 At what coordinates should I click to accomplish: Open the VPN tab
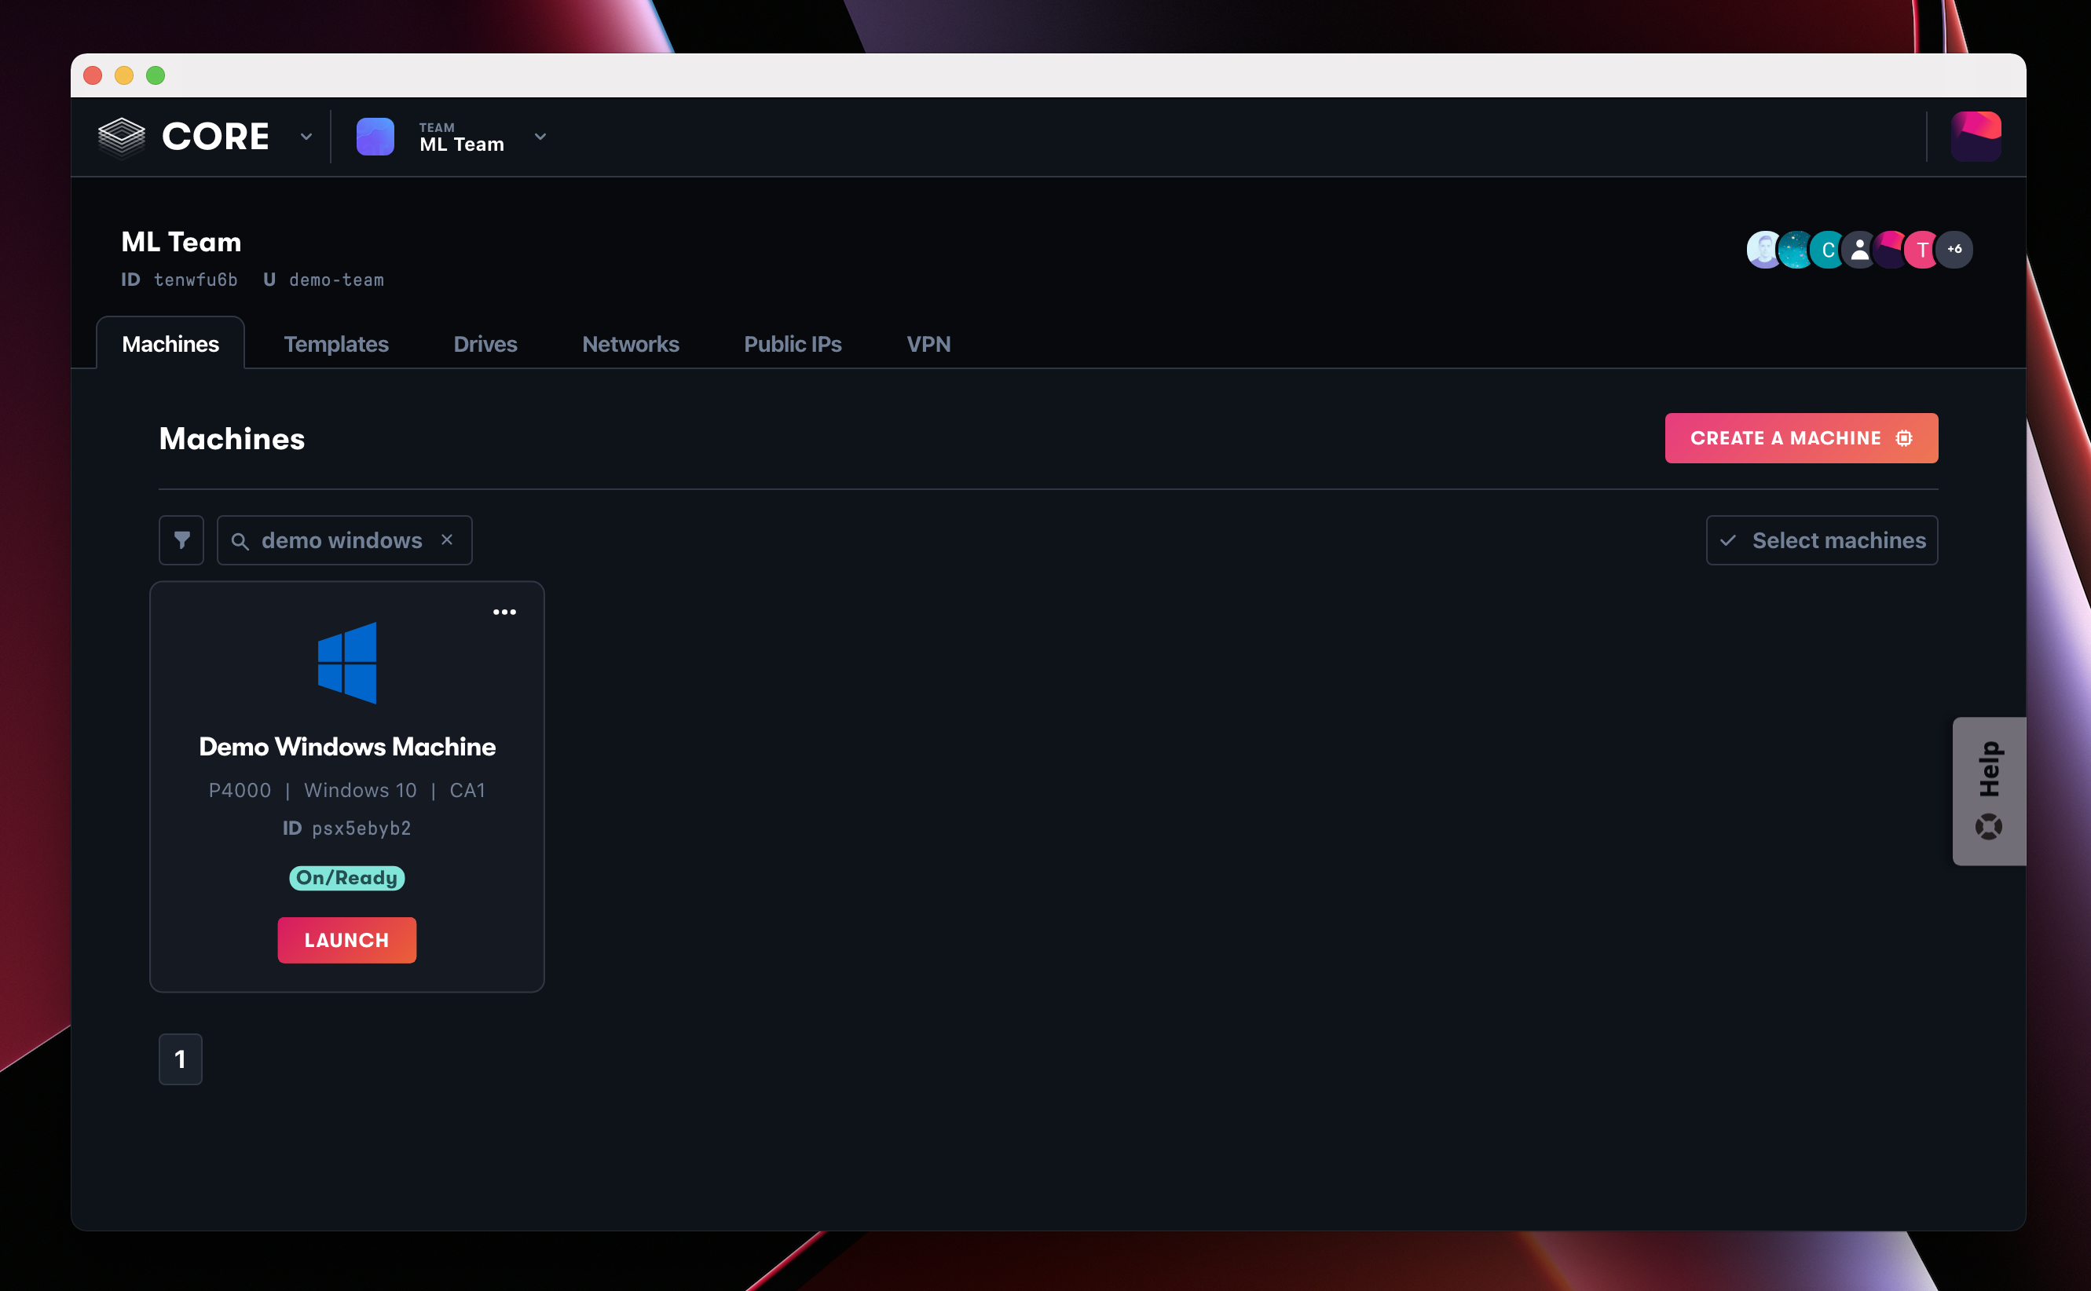pyautogui.click(x=928, y=343)
